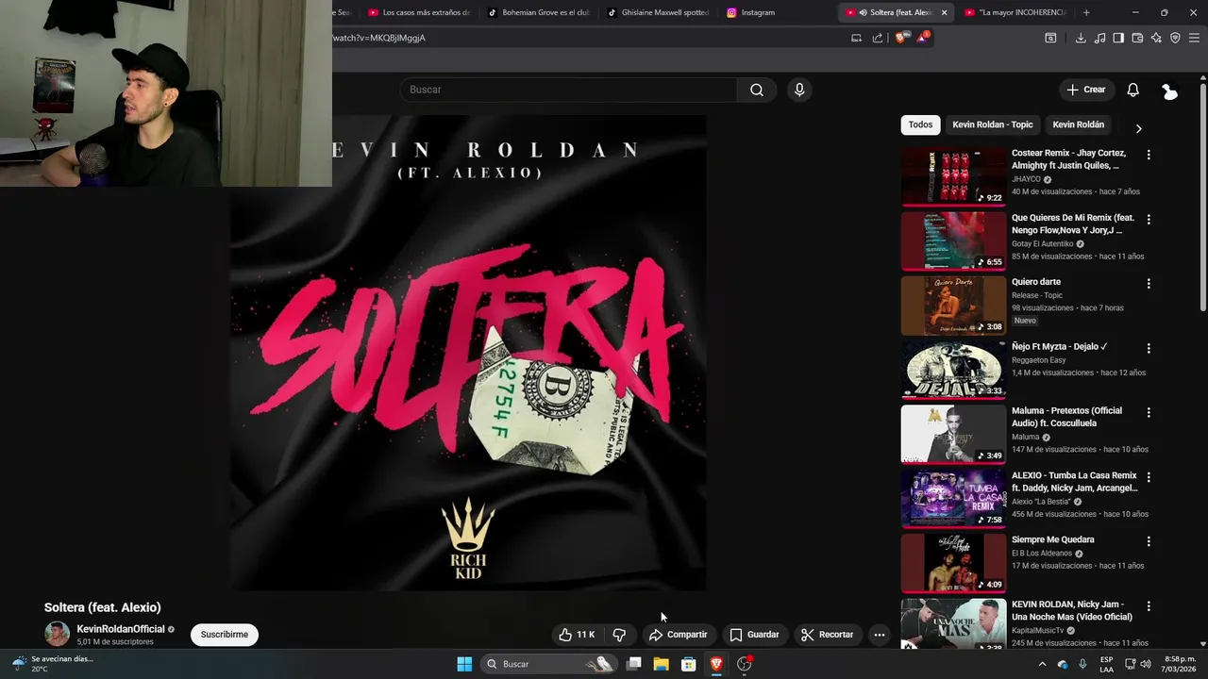Switch to La mayor INCOHERENCIA tab
1208x679 pixels.
click(x=1015, y=12)
